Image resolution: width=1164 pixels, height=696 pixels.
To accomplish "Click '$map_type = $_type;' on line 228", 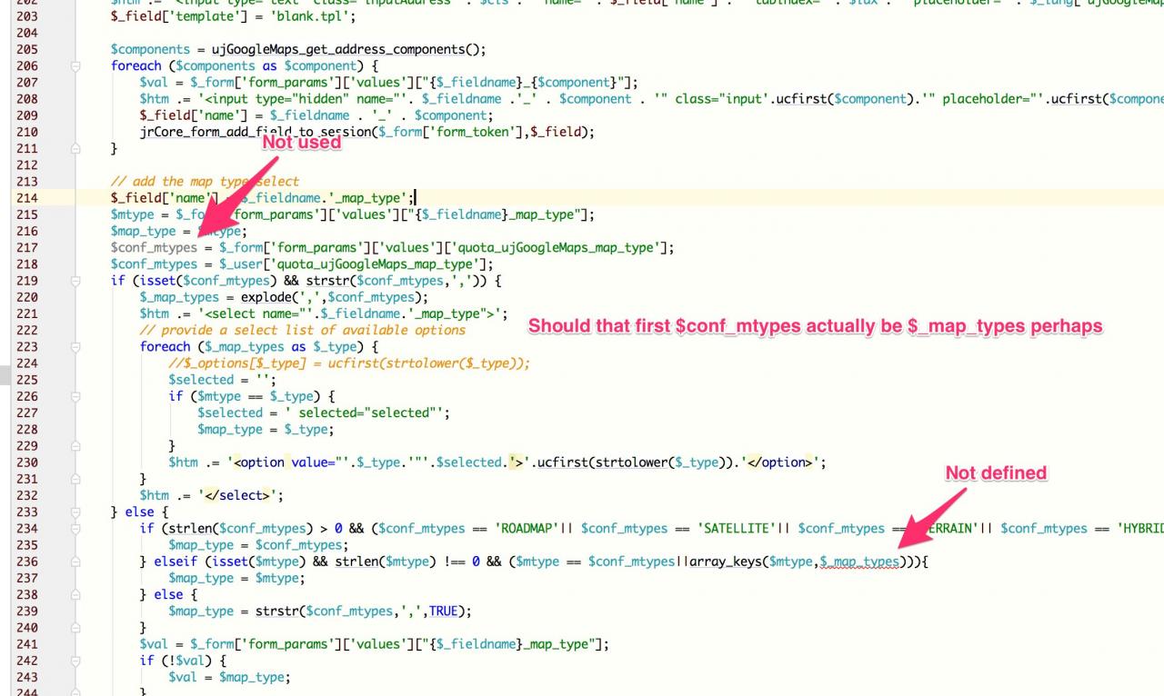I will [x=266, y=429].
